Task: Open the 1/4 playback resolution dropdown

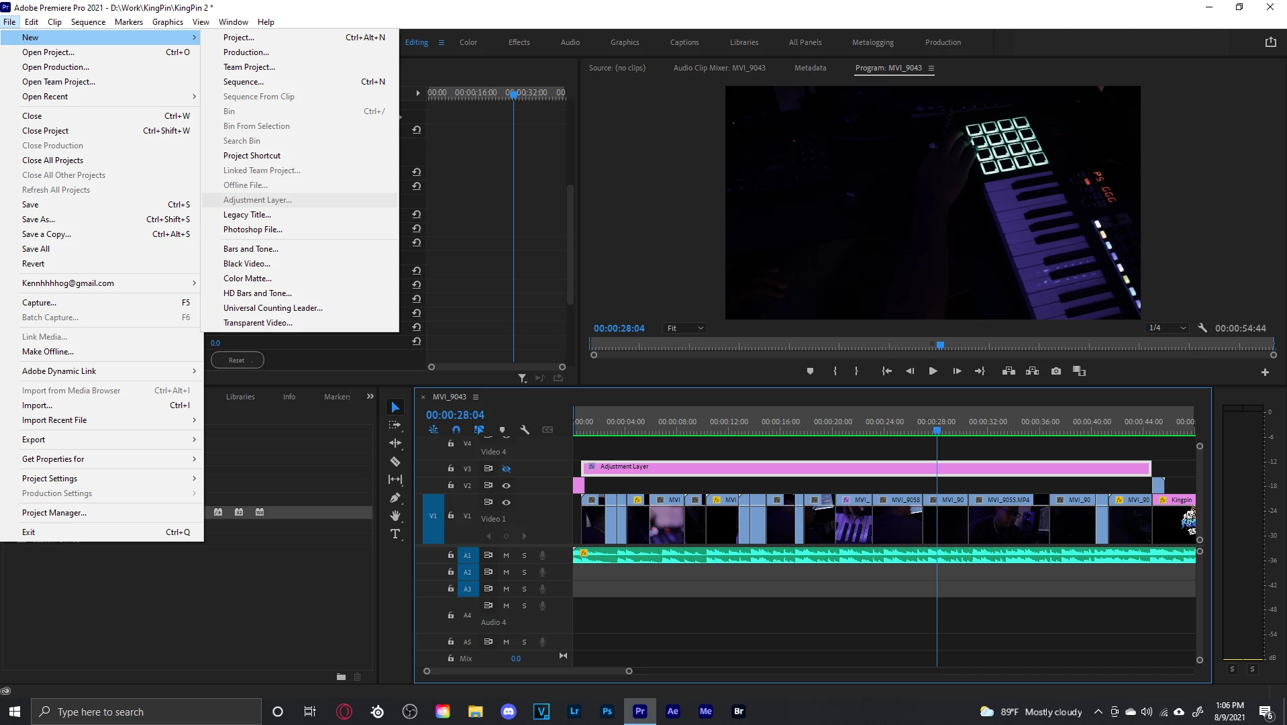Action: coord(1167,328)
